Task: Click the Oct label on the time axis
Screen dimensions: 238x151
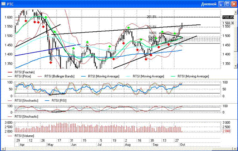Action: click(182, 145)
